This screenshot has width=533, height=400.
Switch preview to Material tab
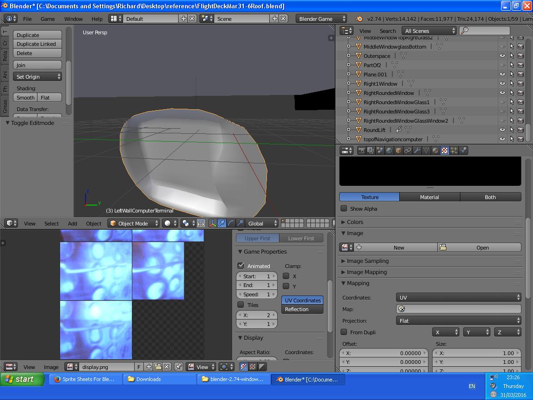(430, 197)
